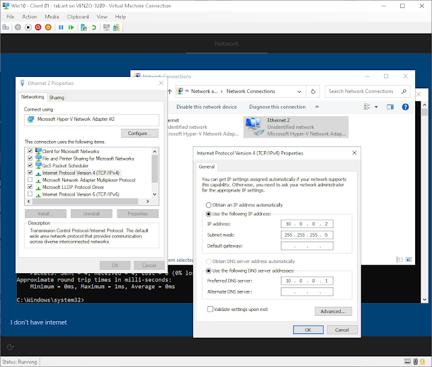Click the Configure button for the adapter
The image size is (432, 367).
[x=140, y=134]
